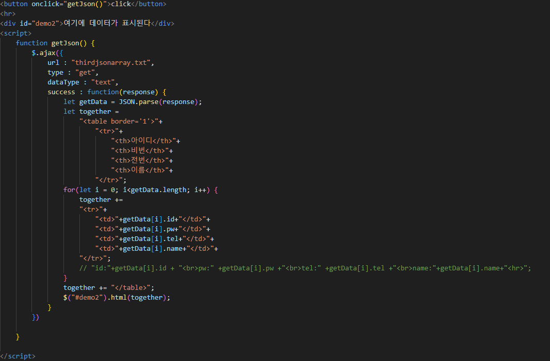This screenshot has width=550, height=361.
Task: Click getData.length in the loop condition
Action: point(159,190)
